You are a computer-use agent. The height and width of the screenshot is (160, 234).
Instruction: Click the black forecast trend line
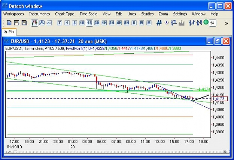tap(201, 97)
